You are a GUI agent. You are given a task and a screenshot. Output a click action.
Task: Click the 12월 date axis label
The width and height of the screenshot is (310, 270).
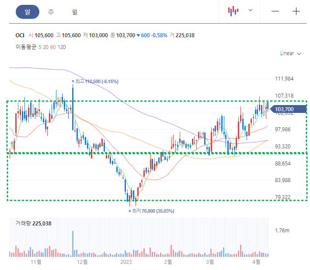pos(82,262)
